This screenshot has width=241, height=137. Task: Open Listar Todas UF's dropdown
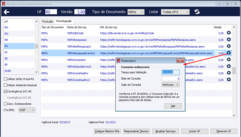click(175, 12)
